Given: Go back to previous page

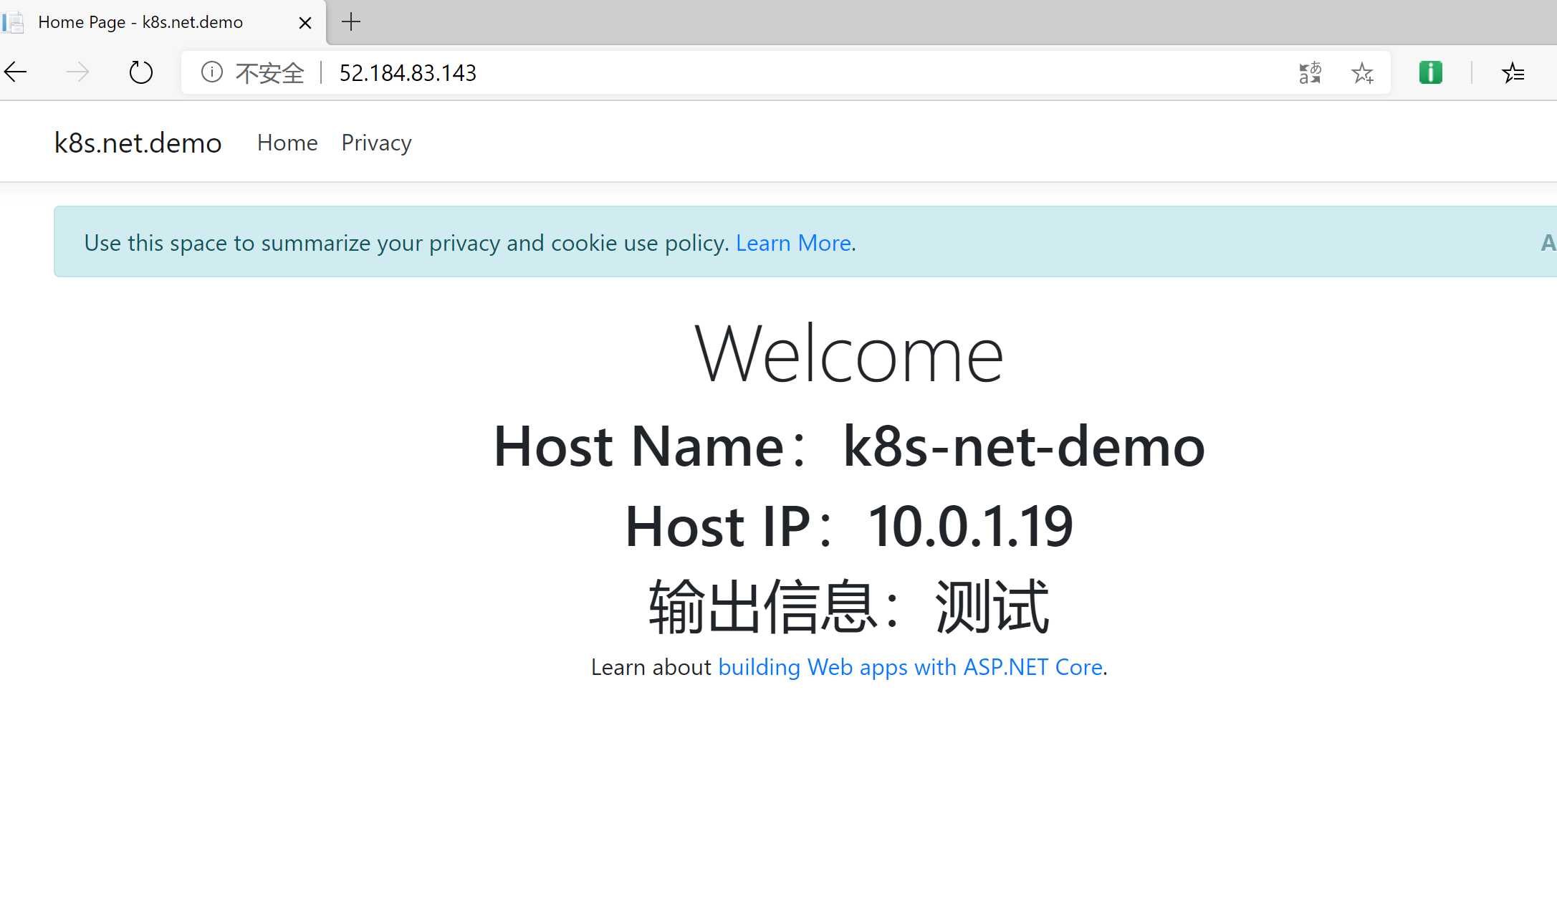Looking at the screenshot, I should tap(15, 72).
